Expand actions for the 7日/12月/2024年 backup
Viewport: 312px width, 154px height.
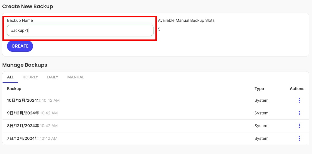299,138
